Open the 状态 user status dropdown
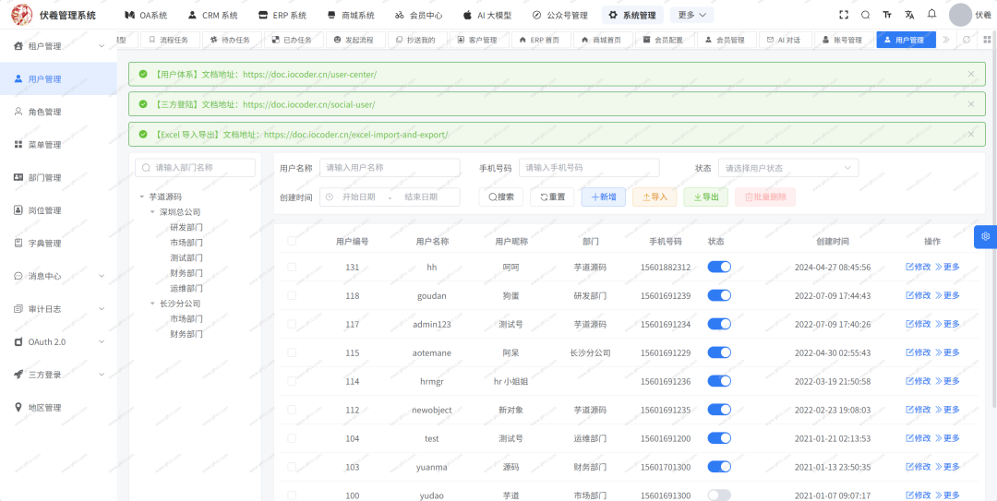Screen dimensions: 997x501 point(788,168)
